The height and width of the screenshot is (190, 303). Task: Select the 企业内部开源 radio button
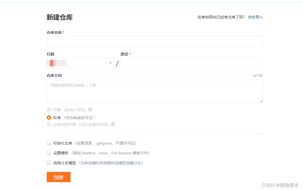coord(49,124)
